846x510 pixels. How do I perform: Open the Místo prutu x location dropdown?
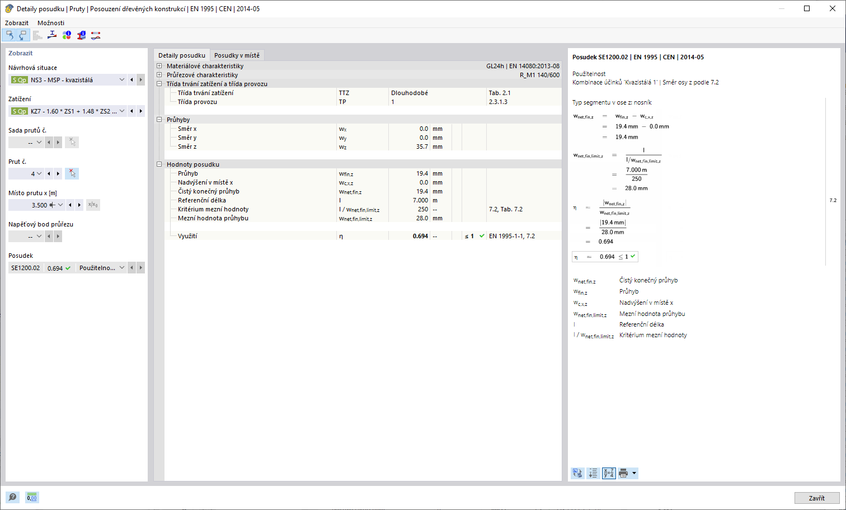(60, 205)
